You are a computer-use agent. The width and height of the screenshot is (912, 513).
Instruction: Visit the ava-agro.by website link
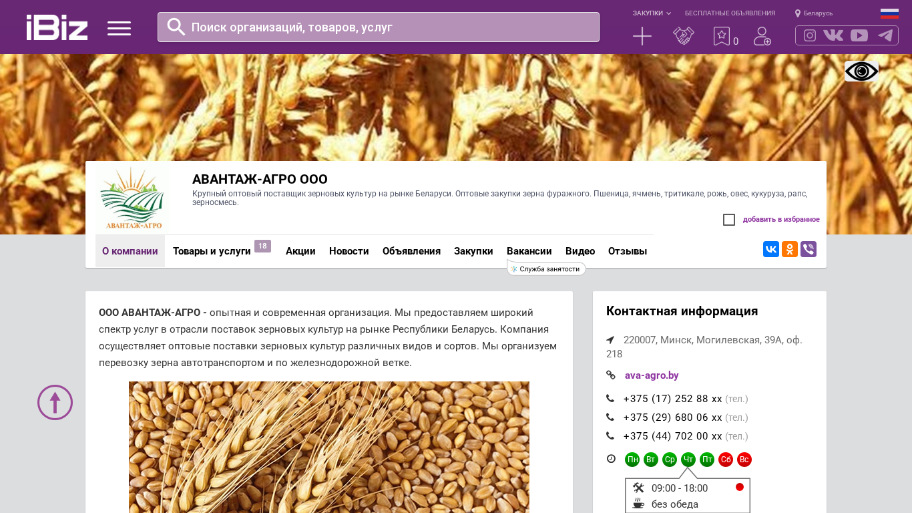click(652, 375)
